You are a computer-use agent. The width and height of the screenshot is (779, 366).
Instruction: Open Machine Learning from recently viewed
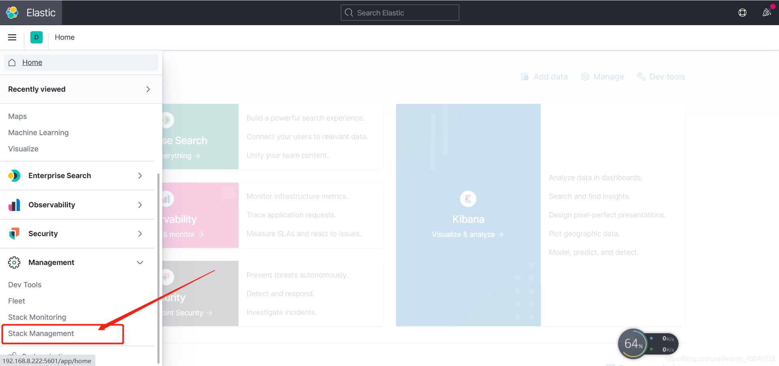click(38, 133)
